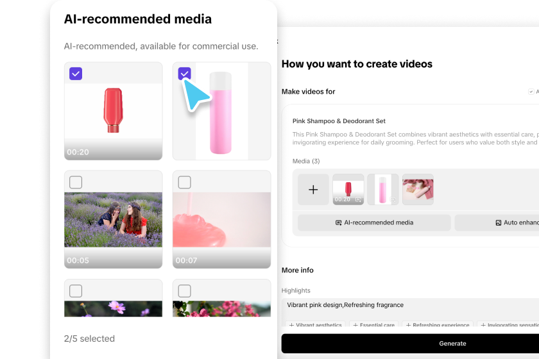Click the 00:07 duration on pink liquid video
Viewport: 539px width, 359px height.
tap(186, 261)
